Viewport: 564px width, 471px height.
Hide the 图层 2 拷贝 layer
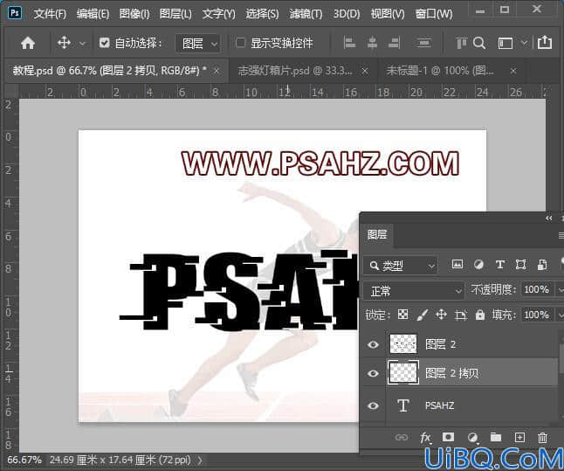tap(373, 373)
